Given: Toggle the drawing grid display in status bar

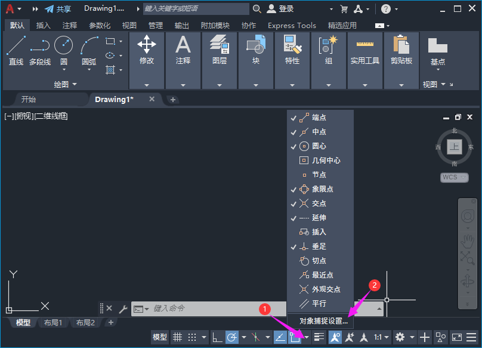Looking at the screenshot, I should pos(177,337).
